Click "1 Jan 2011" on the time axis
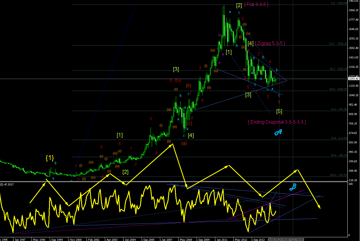The height and width of the screenshot is (241, 360). pos(222,239)
